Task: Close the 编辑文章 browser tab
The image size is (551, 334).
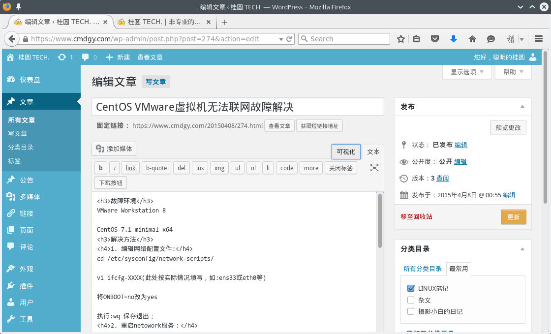Action: [105, 22]
